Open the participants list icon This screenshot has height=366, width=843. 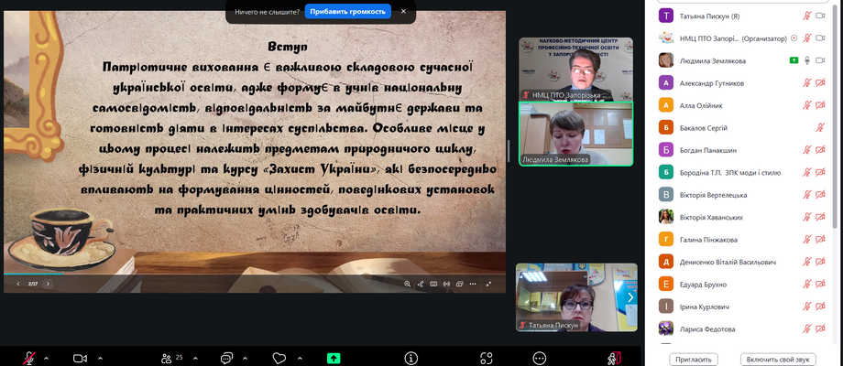(x=167, y=358)
